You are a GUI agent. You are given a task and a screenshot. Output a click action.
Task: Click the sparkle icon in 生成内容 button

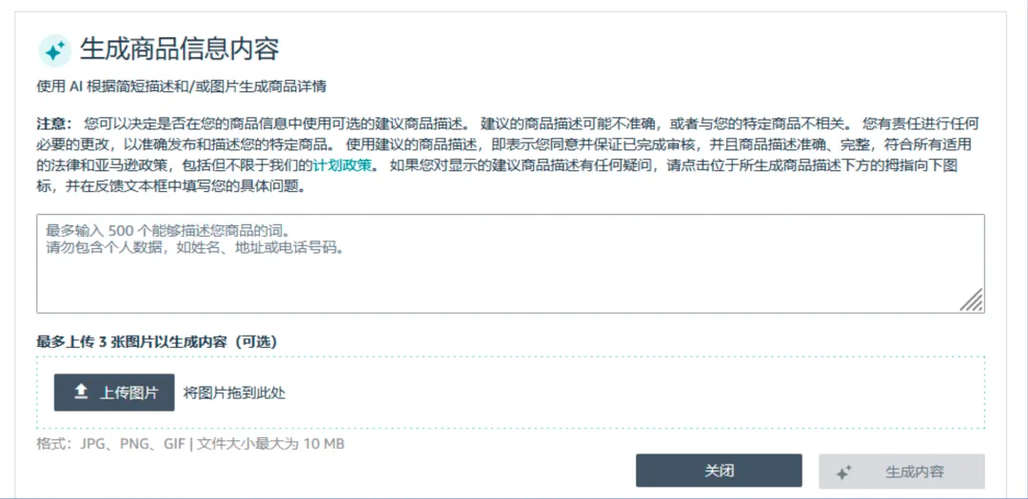point(842,471)
